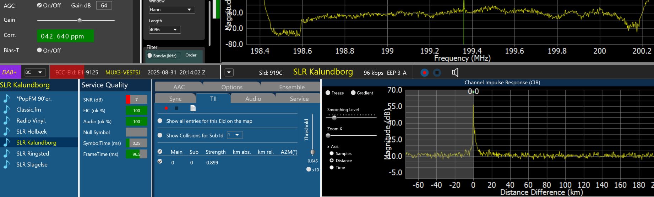Open the Audio tab
The height and width of the screenshot is (197, 654).
tap(253, 98)
